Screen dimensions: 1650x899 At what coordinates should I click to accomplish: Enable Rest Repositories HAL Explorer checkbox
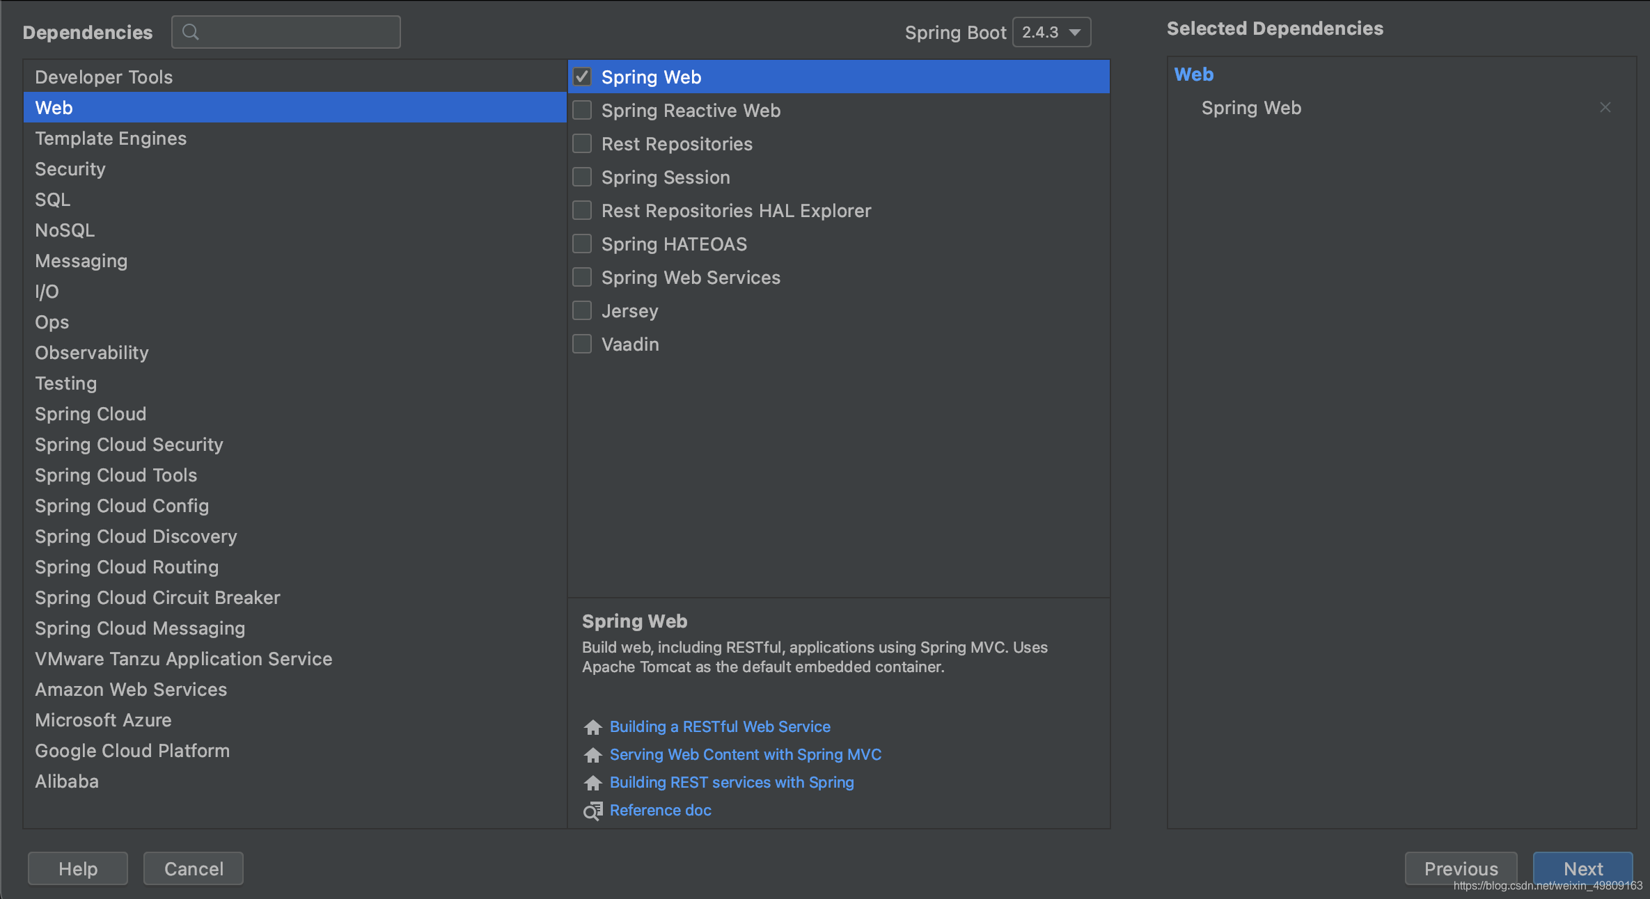[x=582, y=210]
